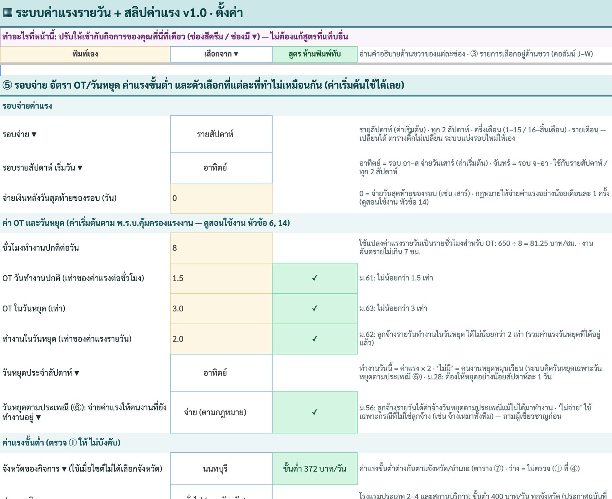
Task: Click the เลือกจาก ▼ legend cell
Action: coord(221,54)
